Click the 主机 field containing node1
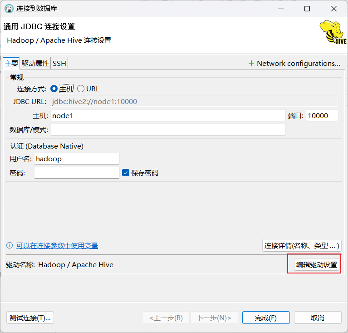The image size is (348, 333). click(x=167, y=116)
